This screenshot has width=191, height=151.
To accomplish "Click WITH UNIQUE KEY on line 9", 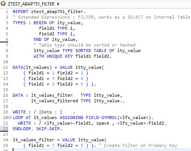I will [53, 56].
